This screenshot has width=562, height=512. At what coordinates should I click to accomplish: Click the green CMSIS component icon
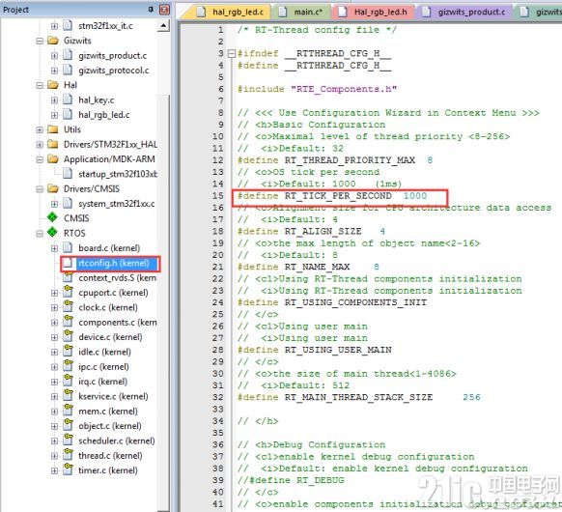[52, 217]
